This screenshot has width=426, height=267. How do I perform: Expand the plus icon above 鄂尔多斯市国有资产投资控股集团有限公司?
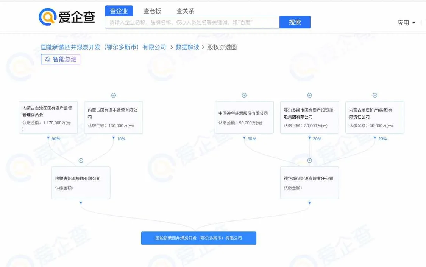point(309,95)
